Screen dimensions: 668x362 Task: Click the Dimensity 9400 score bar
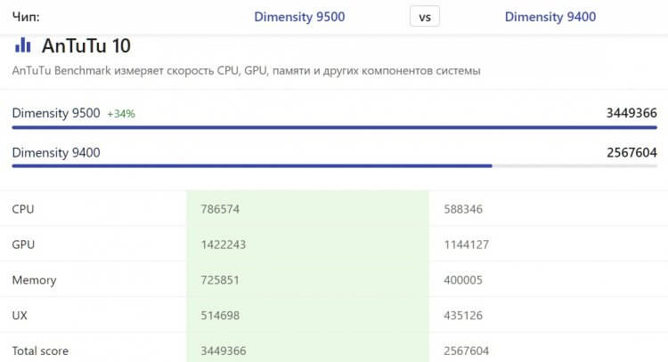(x=334, y=166)
